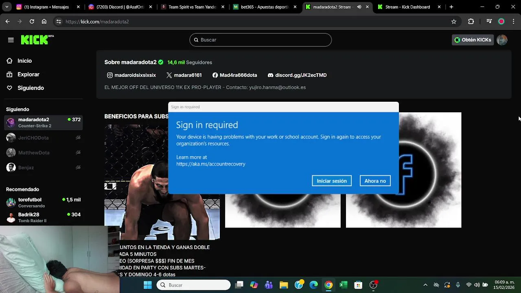Open the Chrome profile avatar
Image resolution: width=521 pixels, height=293 pixels.
pyautogui.click(x=501, y=22)
